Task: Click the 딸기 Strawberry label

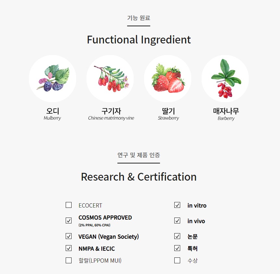Action: [x=168, y=114]
